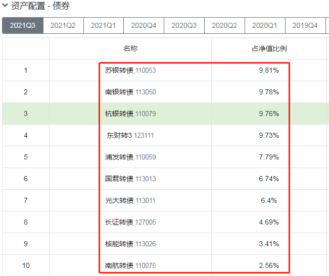Screen dimensions: 329x276
Task: Select the 2019Q4 tab
Action: (x=305, y=26)
